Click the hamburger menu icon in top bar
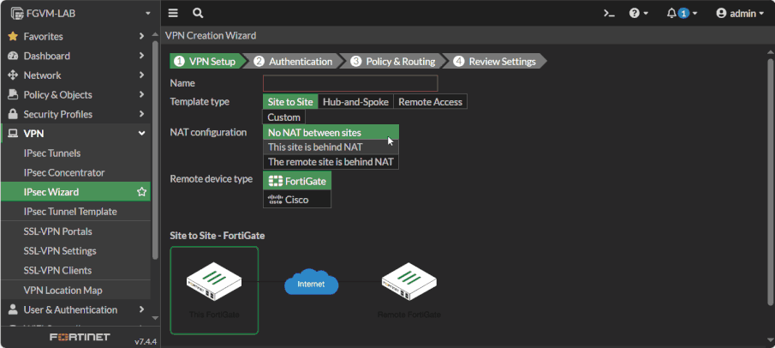This screenshot has width=775, height=348. [x=173, y=14]
